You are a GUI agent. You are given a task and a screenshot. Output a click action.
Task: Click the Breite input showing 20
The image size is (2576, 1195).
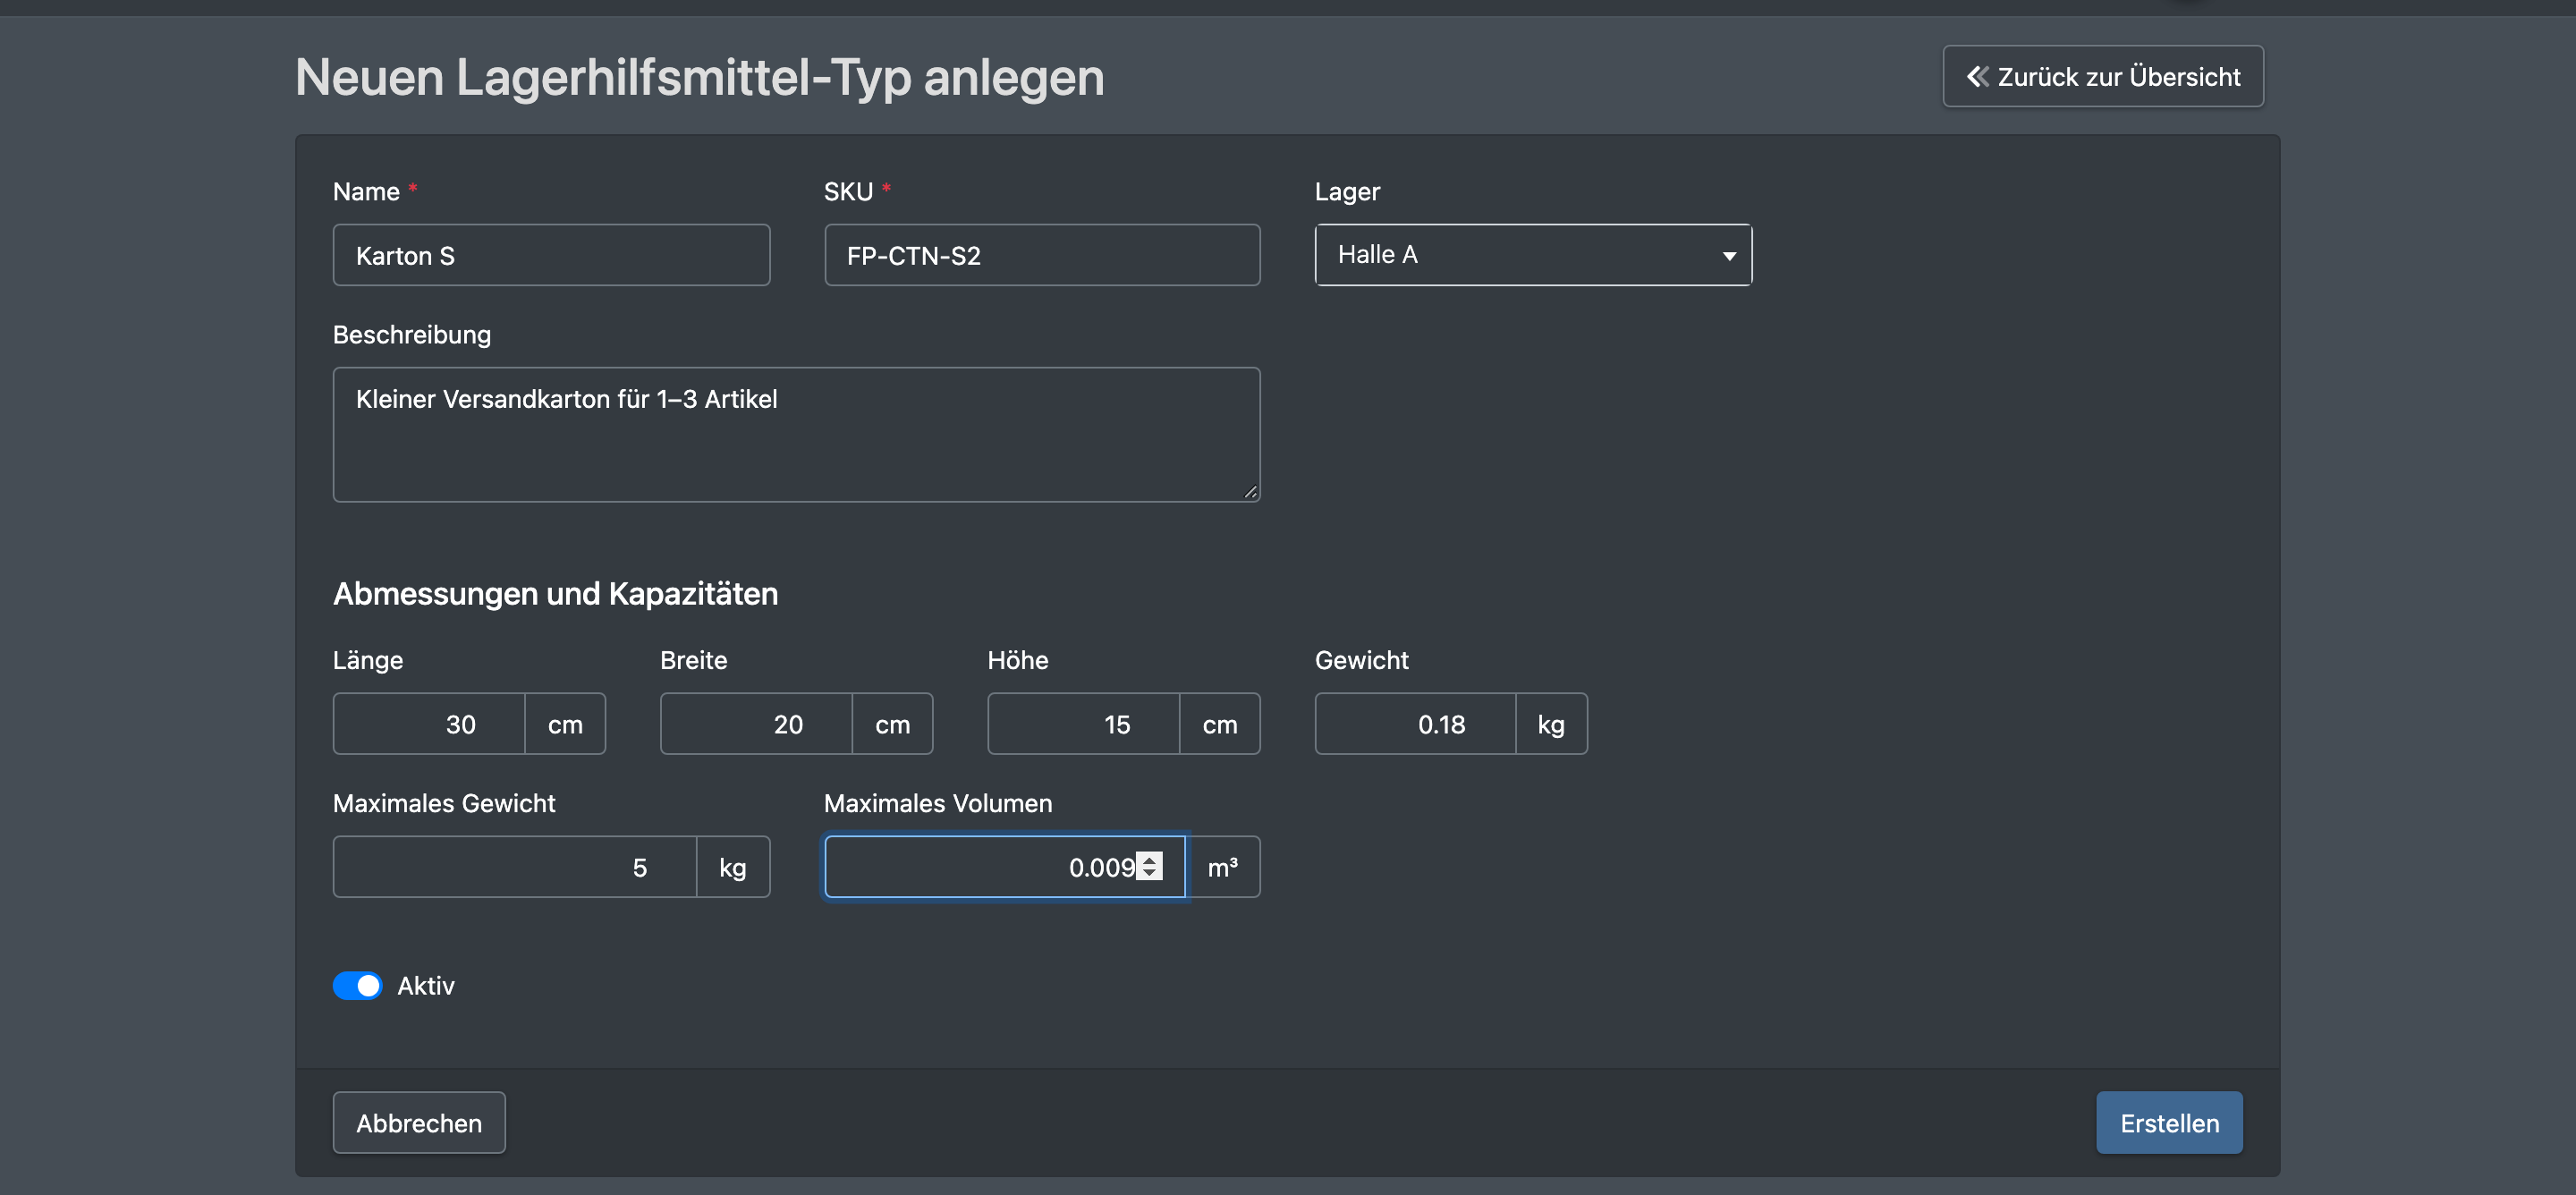[x=756, y=723]
